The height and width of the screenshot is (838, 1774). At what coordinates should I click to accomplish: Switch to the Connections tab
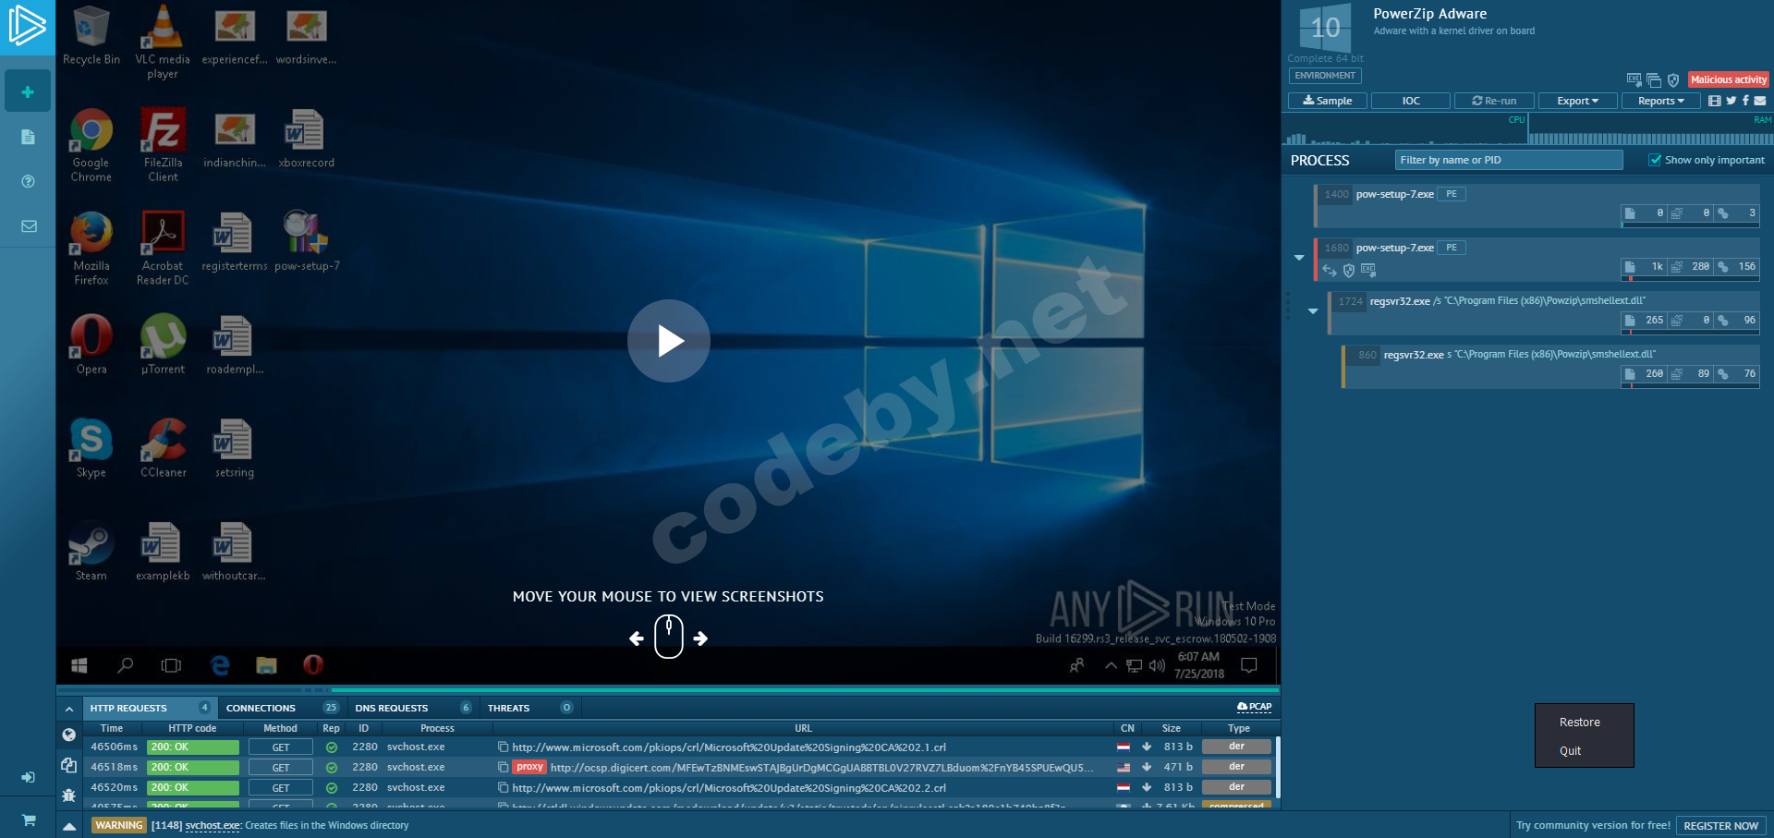282,708
